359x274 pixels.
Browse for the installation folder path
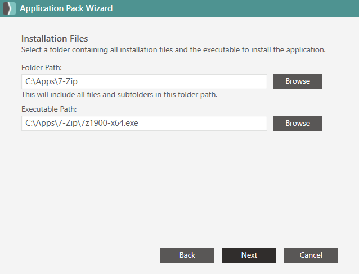[x=298, y=81]
